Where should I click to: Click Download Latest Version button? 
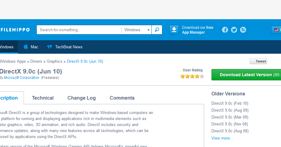246,75
